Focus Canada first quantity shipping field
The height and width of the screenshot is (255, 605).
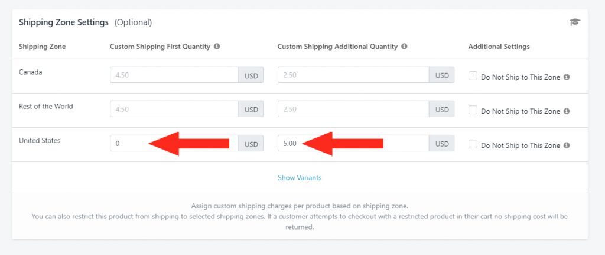[174, 75]
